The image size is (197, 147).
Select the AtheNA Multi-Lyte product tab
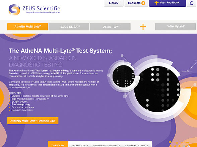click(27, 27)
